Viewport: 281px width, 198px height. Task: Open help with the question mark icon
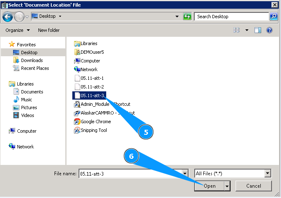coord(269,30)
